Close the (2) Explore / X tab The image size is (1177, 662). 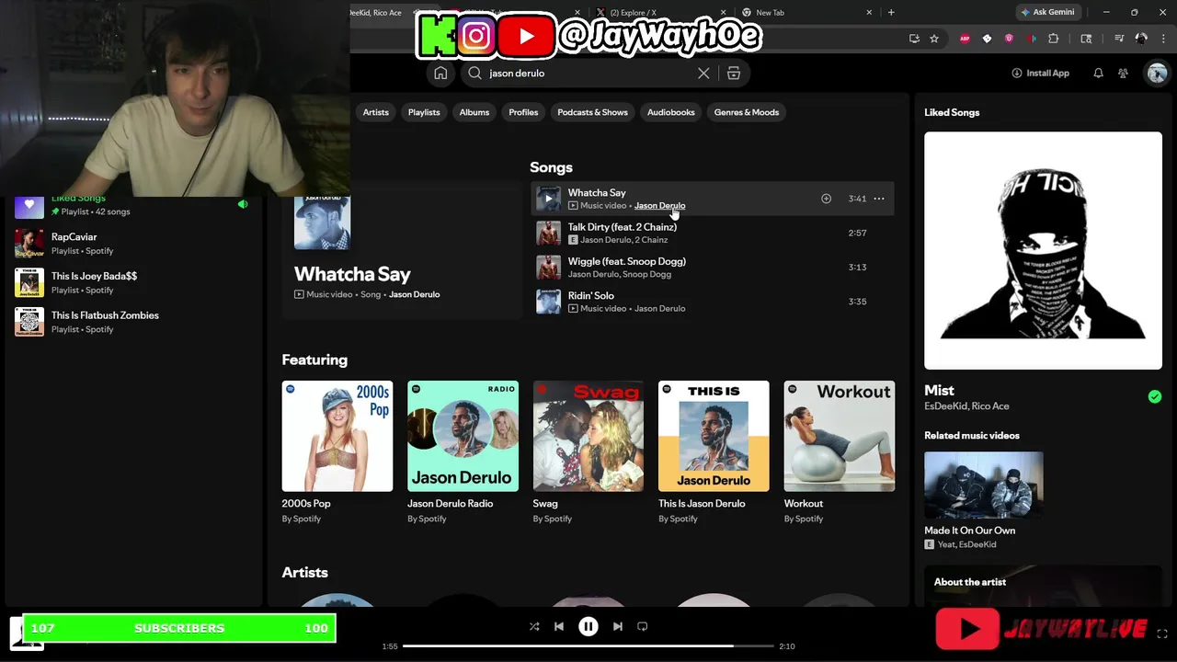tap(723, 13)
